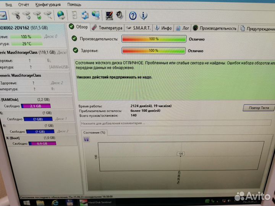Open the Помощь menu

point(74,5)
